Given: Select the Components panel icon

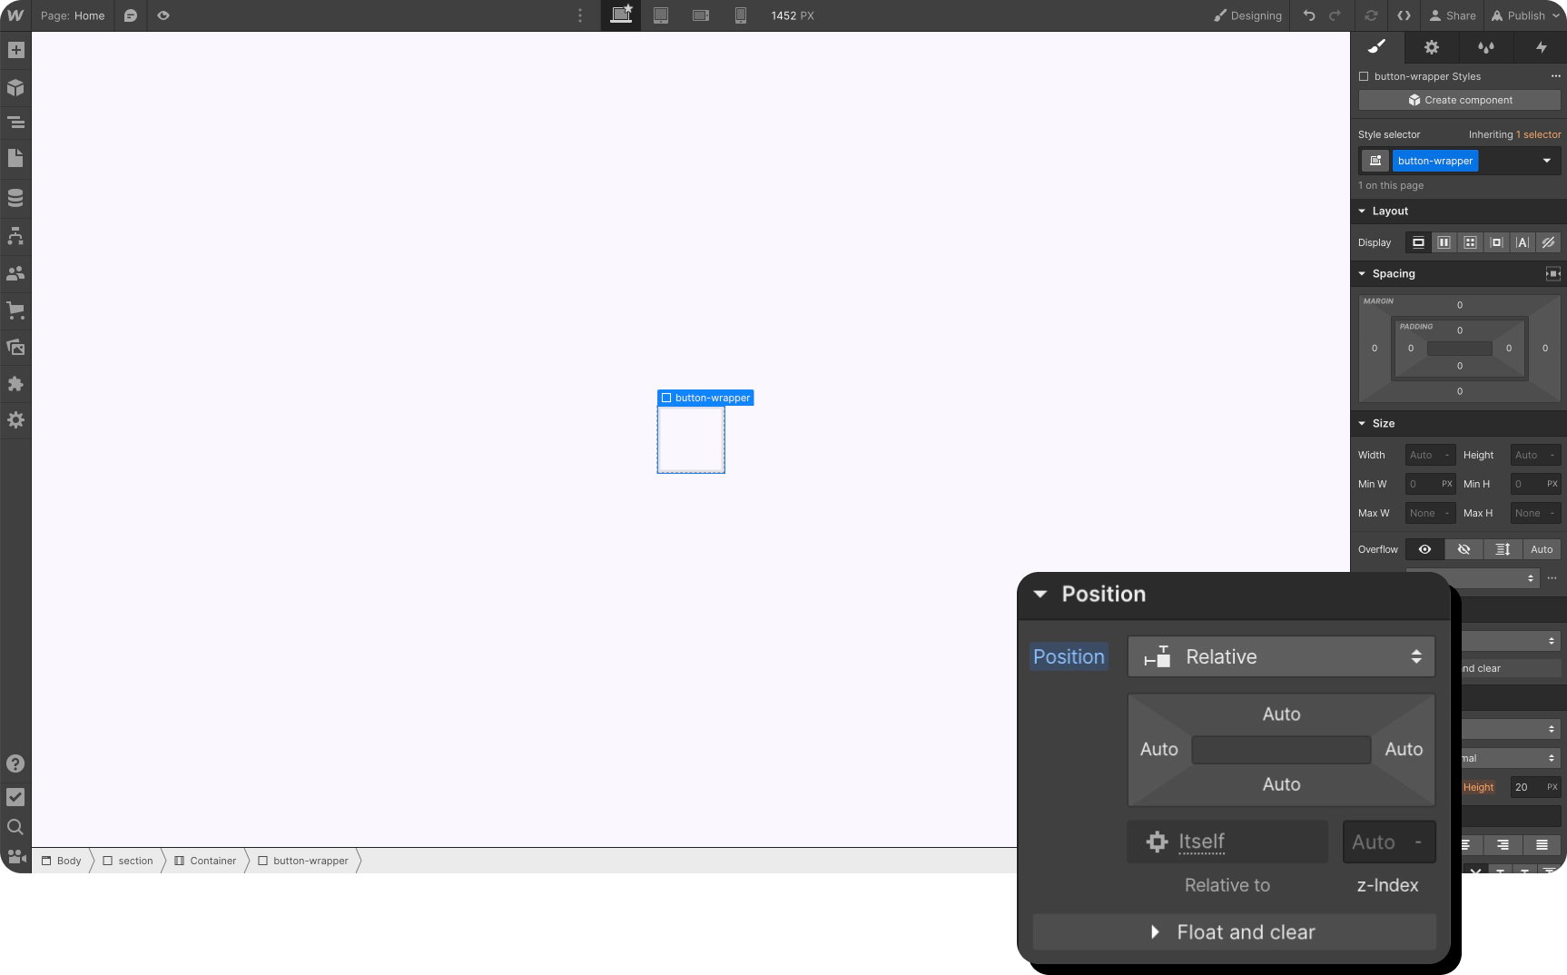Looking at the screenshot, I should pyautogui.click(x=15, y=87).
